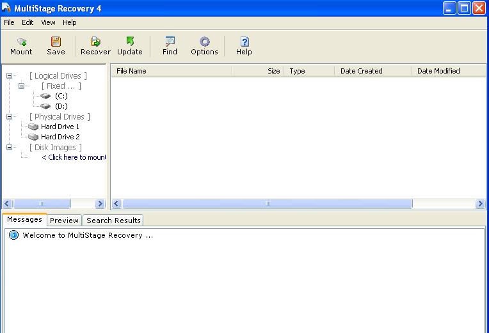Click right arrow of file list scrollbar
This screenshot has width=489, height=333.
pos(480,204)
